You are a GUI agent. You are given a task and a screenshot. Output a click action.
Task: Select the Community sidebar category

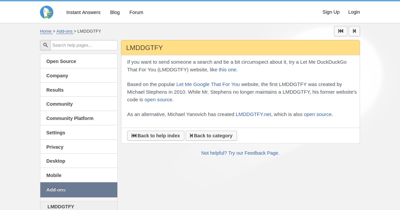coord(79,104)
